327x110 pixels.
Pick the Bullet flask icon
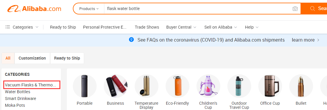pos(301,86)
